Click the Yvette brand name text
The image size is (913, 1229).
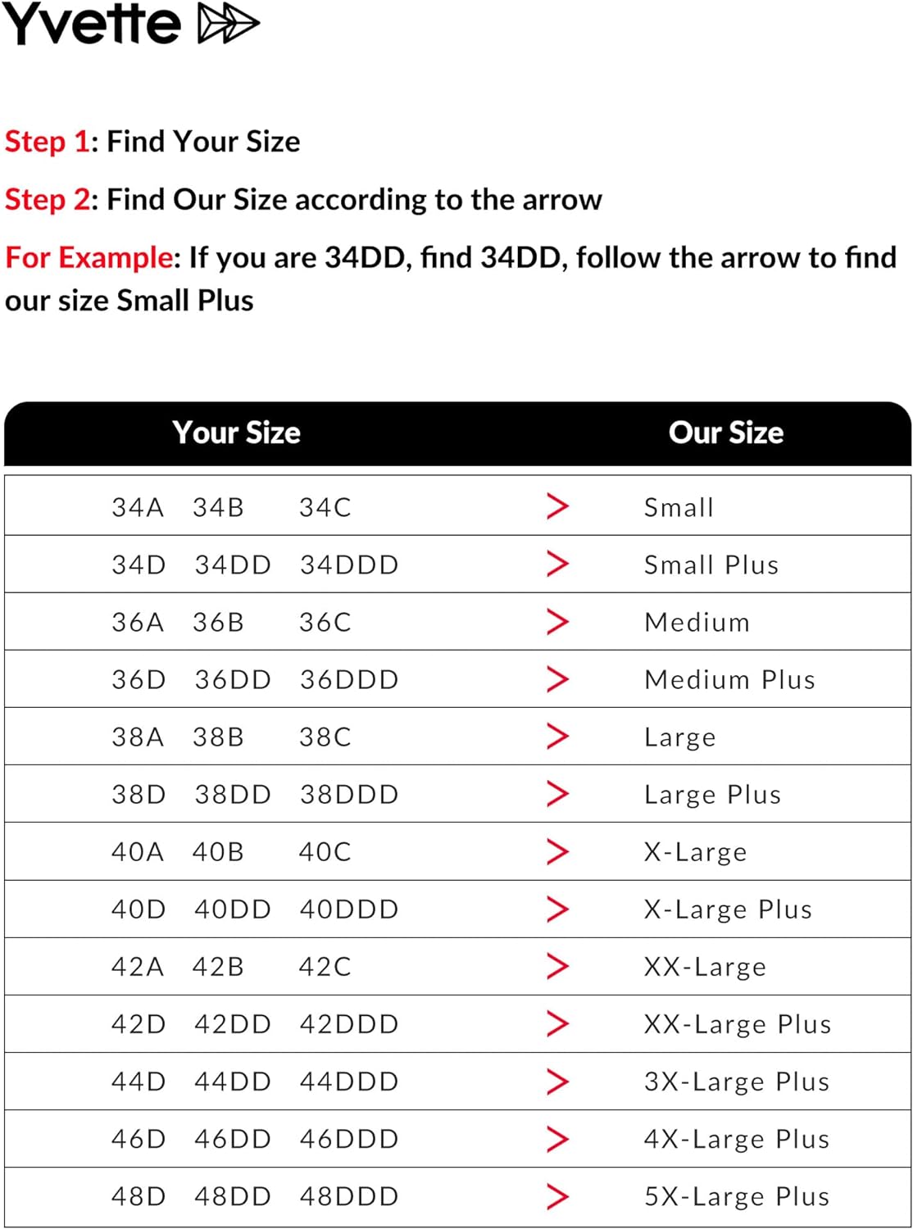point(92,25)
